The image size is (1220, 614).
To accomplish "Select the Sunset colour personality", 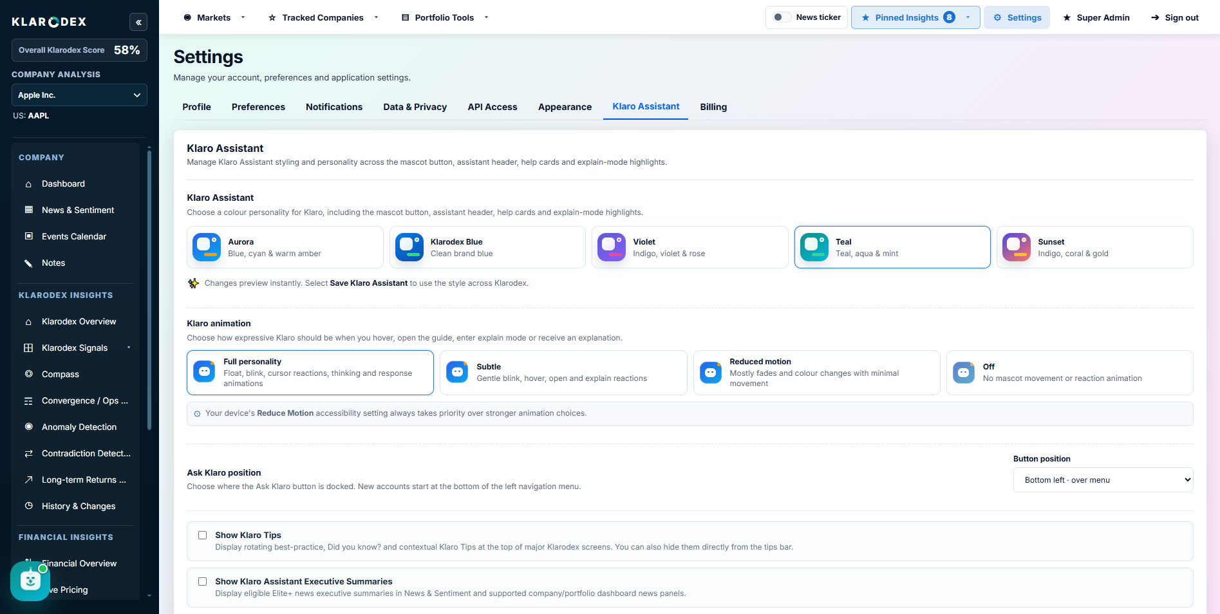I will click(x=1095, y=247).
